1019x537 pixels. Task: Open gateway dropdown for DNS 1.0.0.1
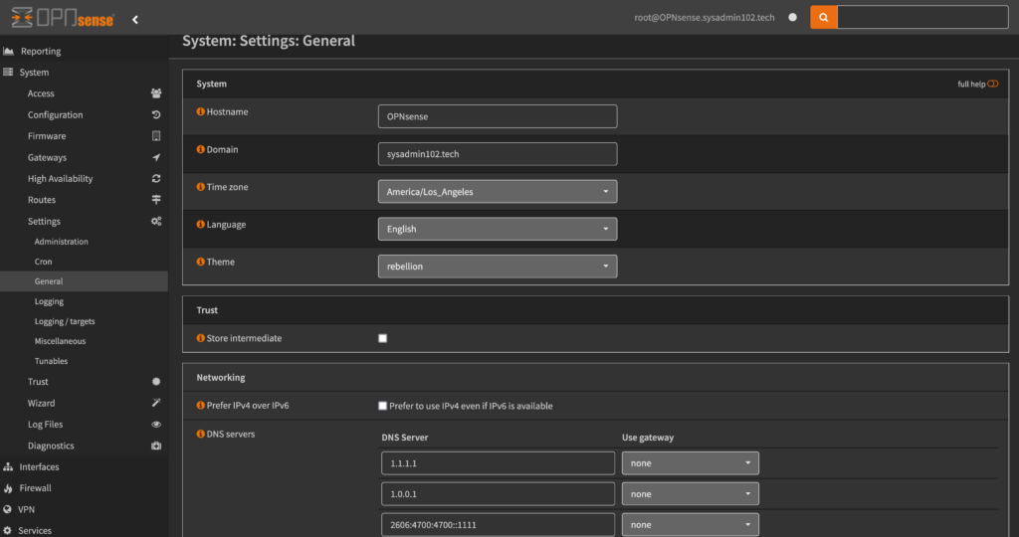click(x=691, y=494)
